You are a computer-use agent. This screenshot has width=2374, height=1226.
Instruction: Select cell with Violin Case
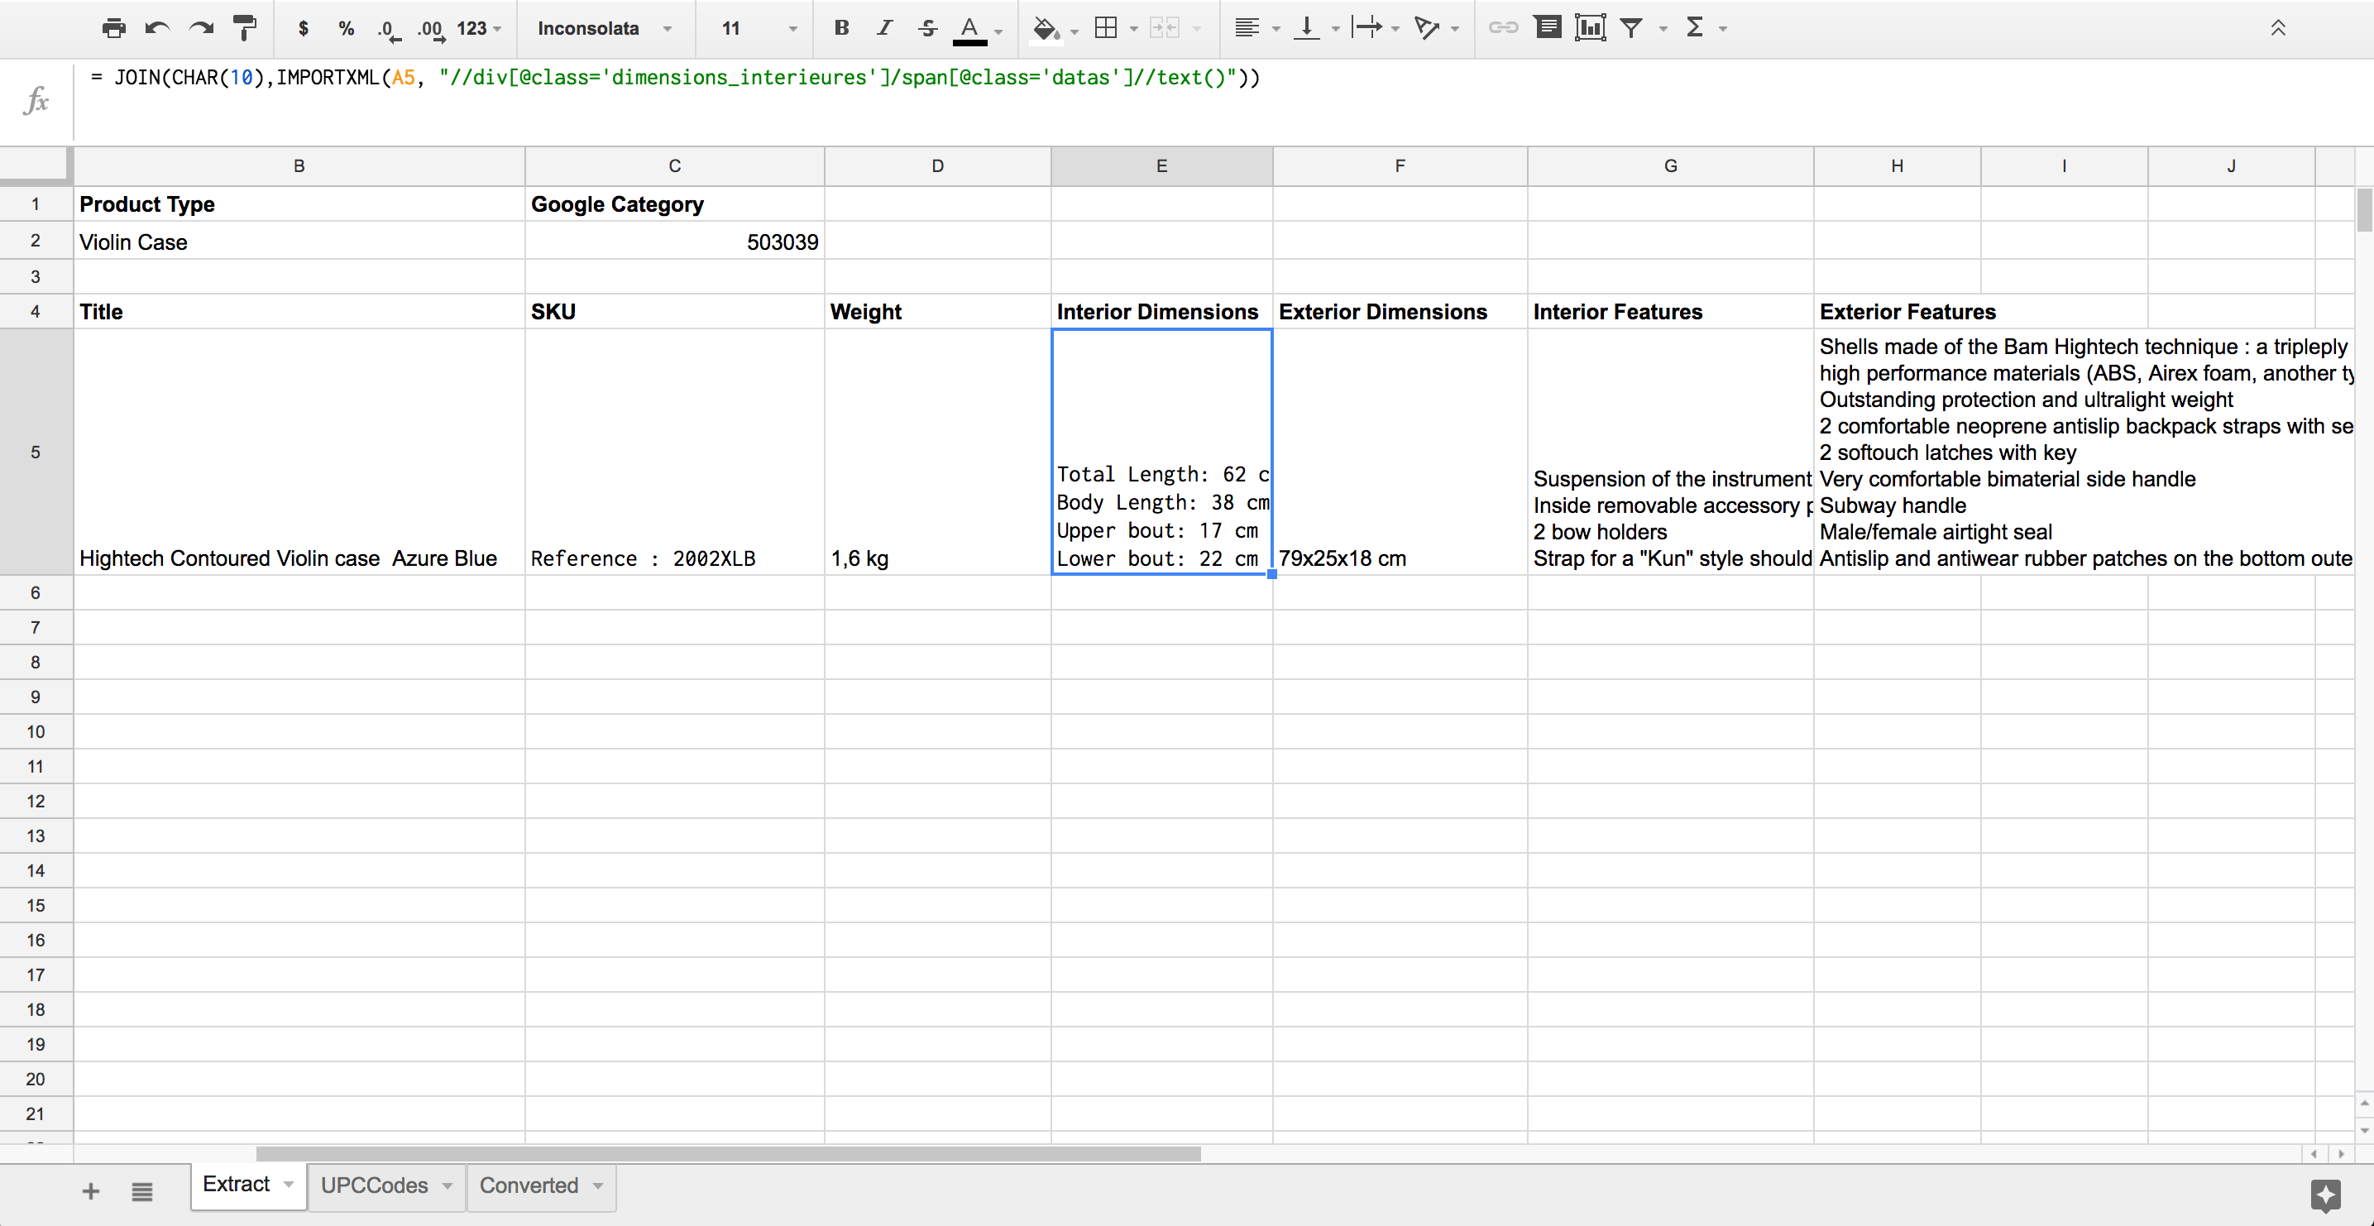click(x=299, y=242)
